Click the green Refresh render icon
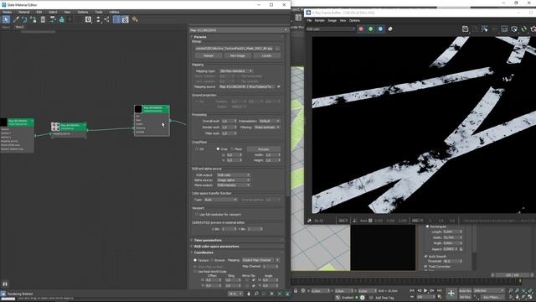Image resolution: width=536 pixels, height=302 pixels. (x=523, y=29)
